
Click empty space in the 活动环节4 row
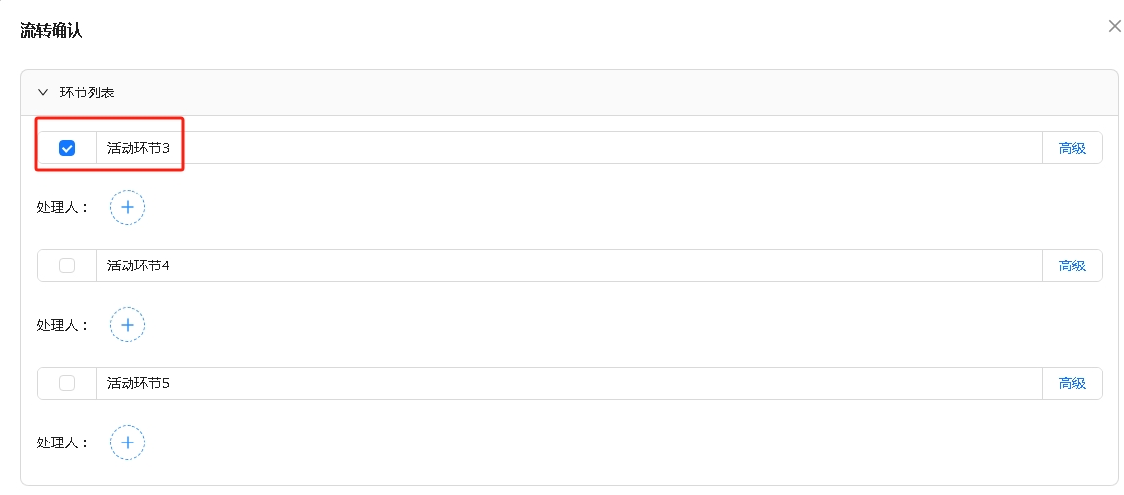click(584, 265)
